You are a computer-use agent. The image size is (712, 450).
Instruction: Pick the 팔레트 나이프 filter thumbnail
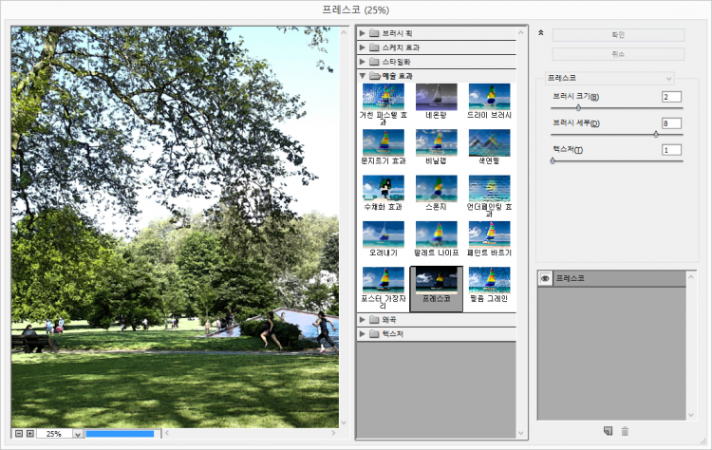436,234
